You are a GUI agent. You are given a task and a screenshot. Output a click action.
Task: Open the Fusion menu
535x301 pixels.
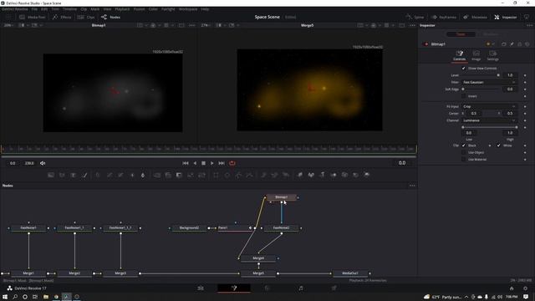(x=140, y=9)
